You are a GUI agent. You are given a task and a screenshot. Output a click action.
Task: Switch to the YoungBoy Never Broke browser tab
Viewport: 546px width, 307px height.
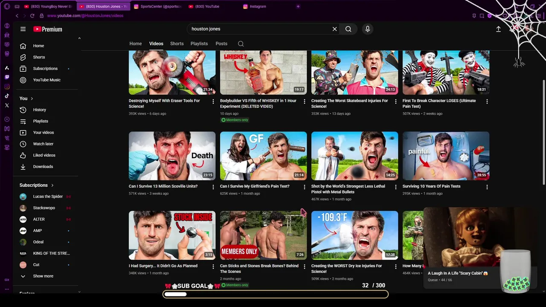(48, 6)
